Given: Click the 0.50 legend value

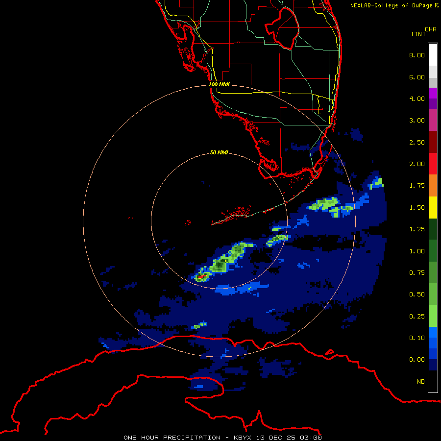Looking at the screenshot, I should coord(417,294).
